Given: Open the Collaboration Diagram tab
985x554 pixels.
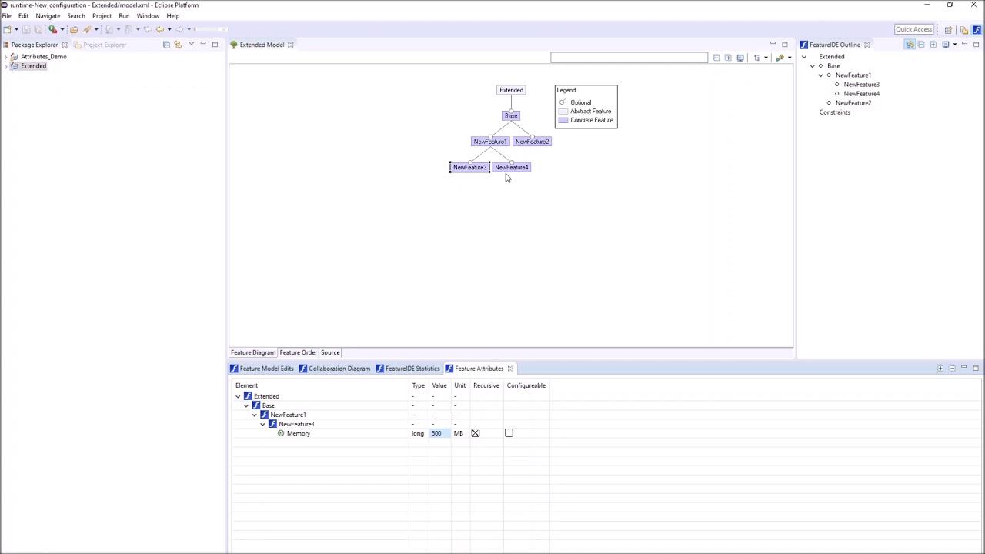Looking at the screenshot, I should click(x=335, y=369).
